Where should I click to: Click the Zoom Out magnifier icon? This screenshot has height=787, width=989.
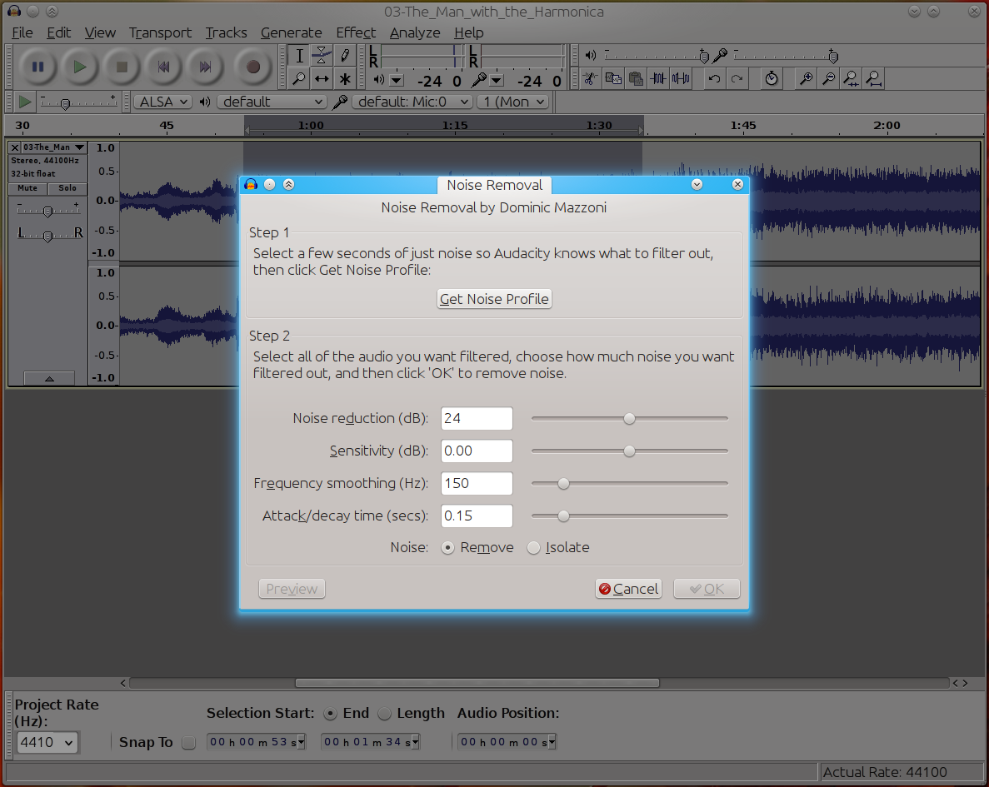click(828, 79)
